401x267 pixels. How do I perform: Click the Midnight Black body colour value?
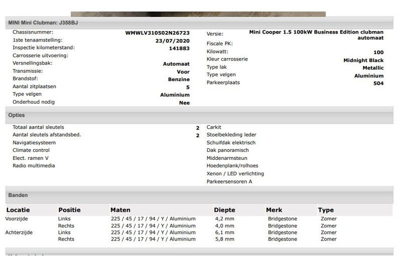click(x=363, y=61)
